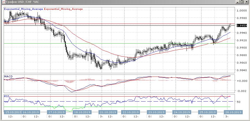
Task: Click the 28.10.2019 date label
Action: pos(233,112)
